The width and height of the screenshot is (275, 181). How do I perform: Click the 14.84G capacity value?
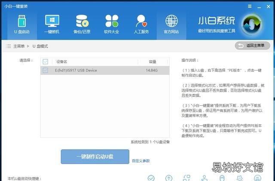tap(152, 70)
